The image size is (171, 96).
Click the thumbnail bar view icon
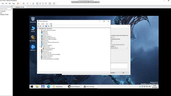tap(40, 3)
